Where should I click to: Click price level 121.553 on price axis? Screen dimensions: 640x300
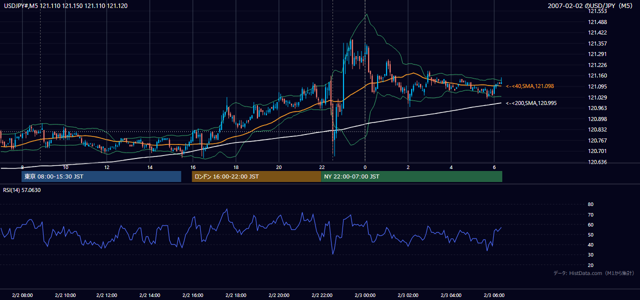(x=597, y=11)
